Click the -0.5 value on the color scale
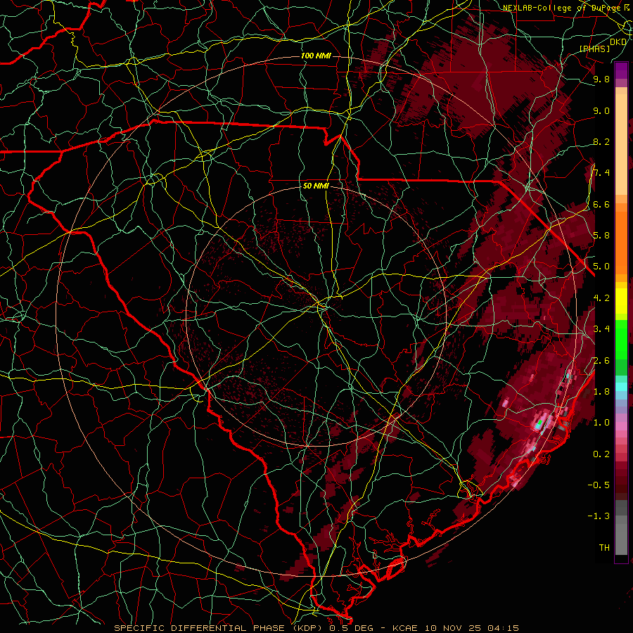The width and height of the screenshot is (633, 633). pos(599,485)
